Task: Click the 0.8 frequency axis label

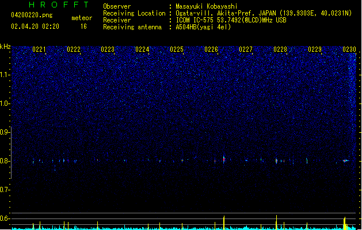Action: click(5, 161)
